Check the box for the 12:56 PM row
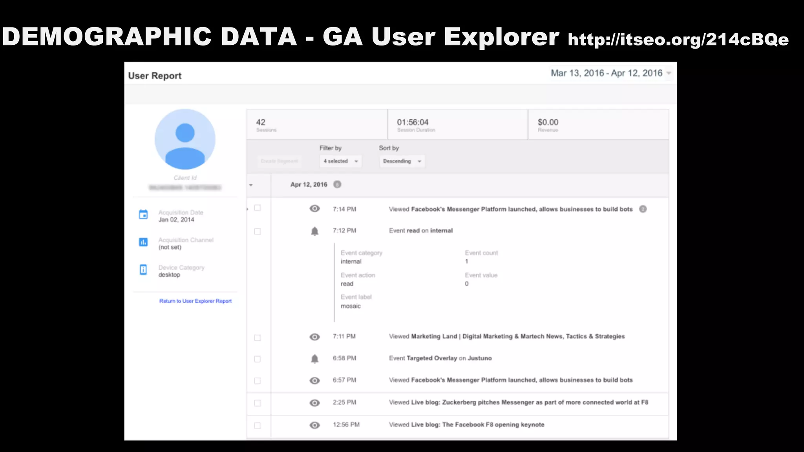The image size is (804, 452). [258, 426]
